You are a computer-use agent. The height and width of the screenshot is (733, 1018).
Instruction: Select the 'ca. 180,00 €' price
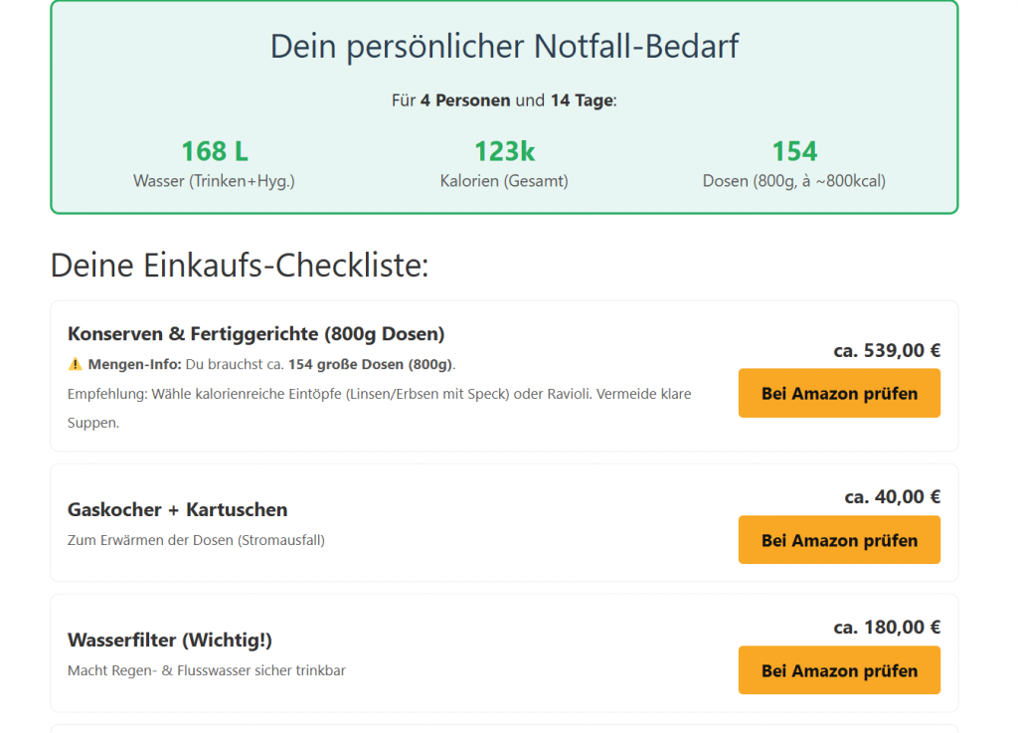[887, 627]
